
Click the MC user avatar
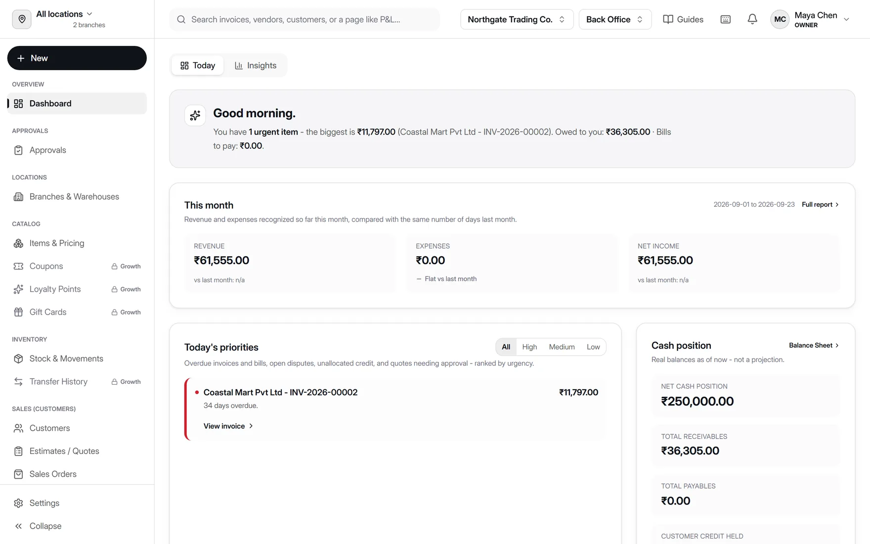[x=780, y=19]
